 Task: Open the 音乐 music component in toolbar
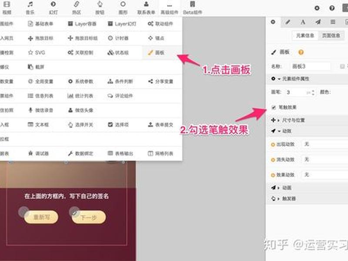coord(30,7)
